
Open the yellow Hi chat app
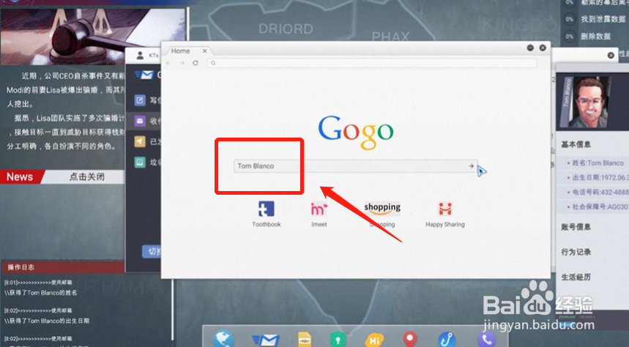coord(374,340)
